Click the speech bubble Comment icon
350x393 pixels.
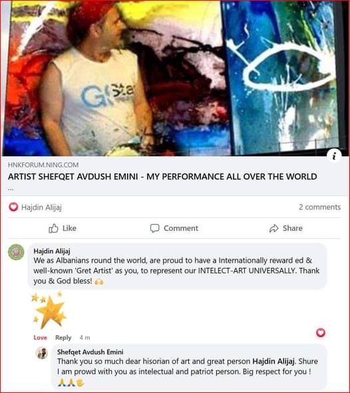(154, 228)
